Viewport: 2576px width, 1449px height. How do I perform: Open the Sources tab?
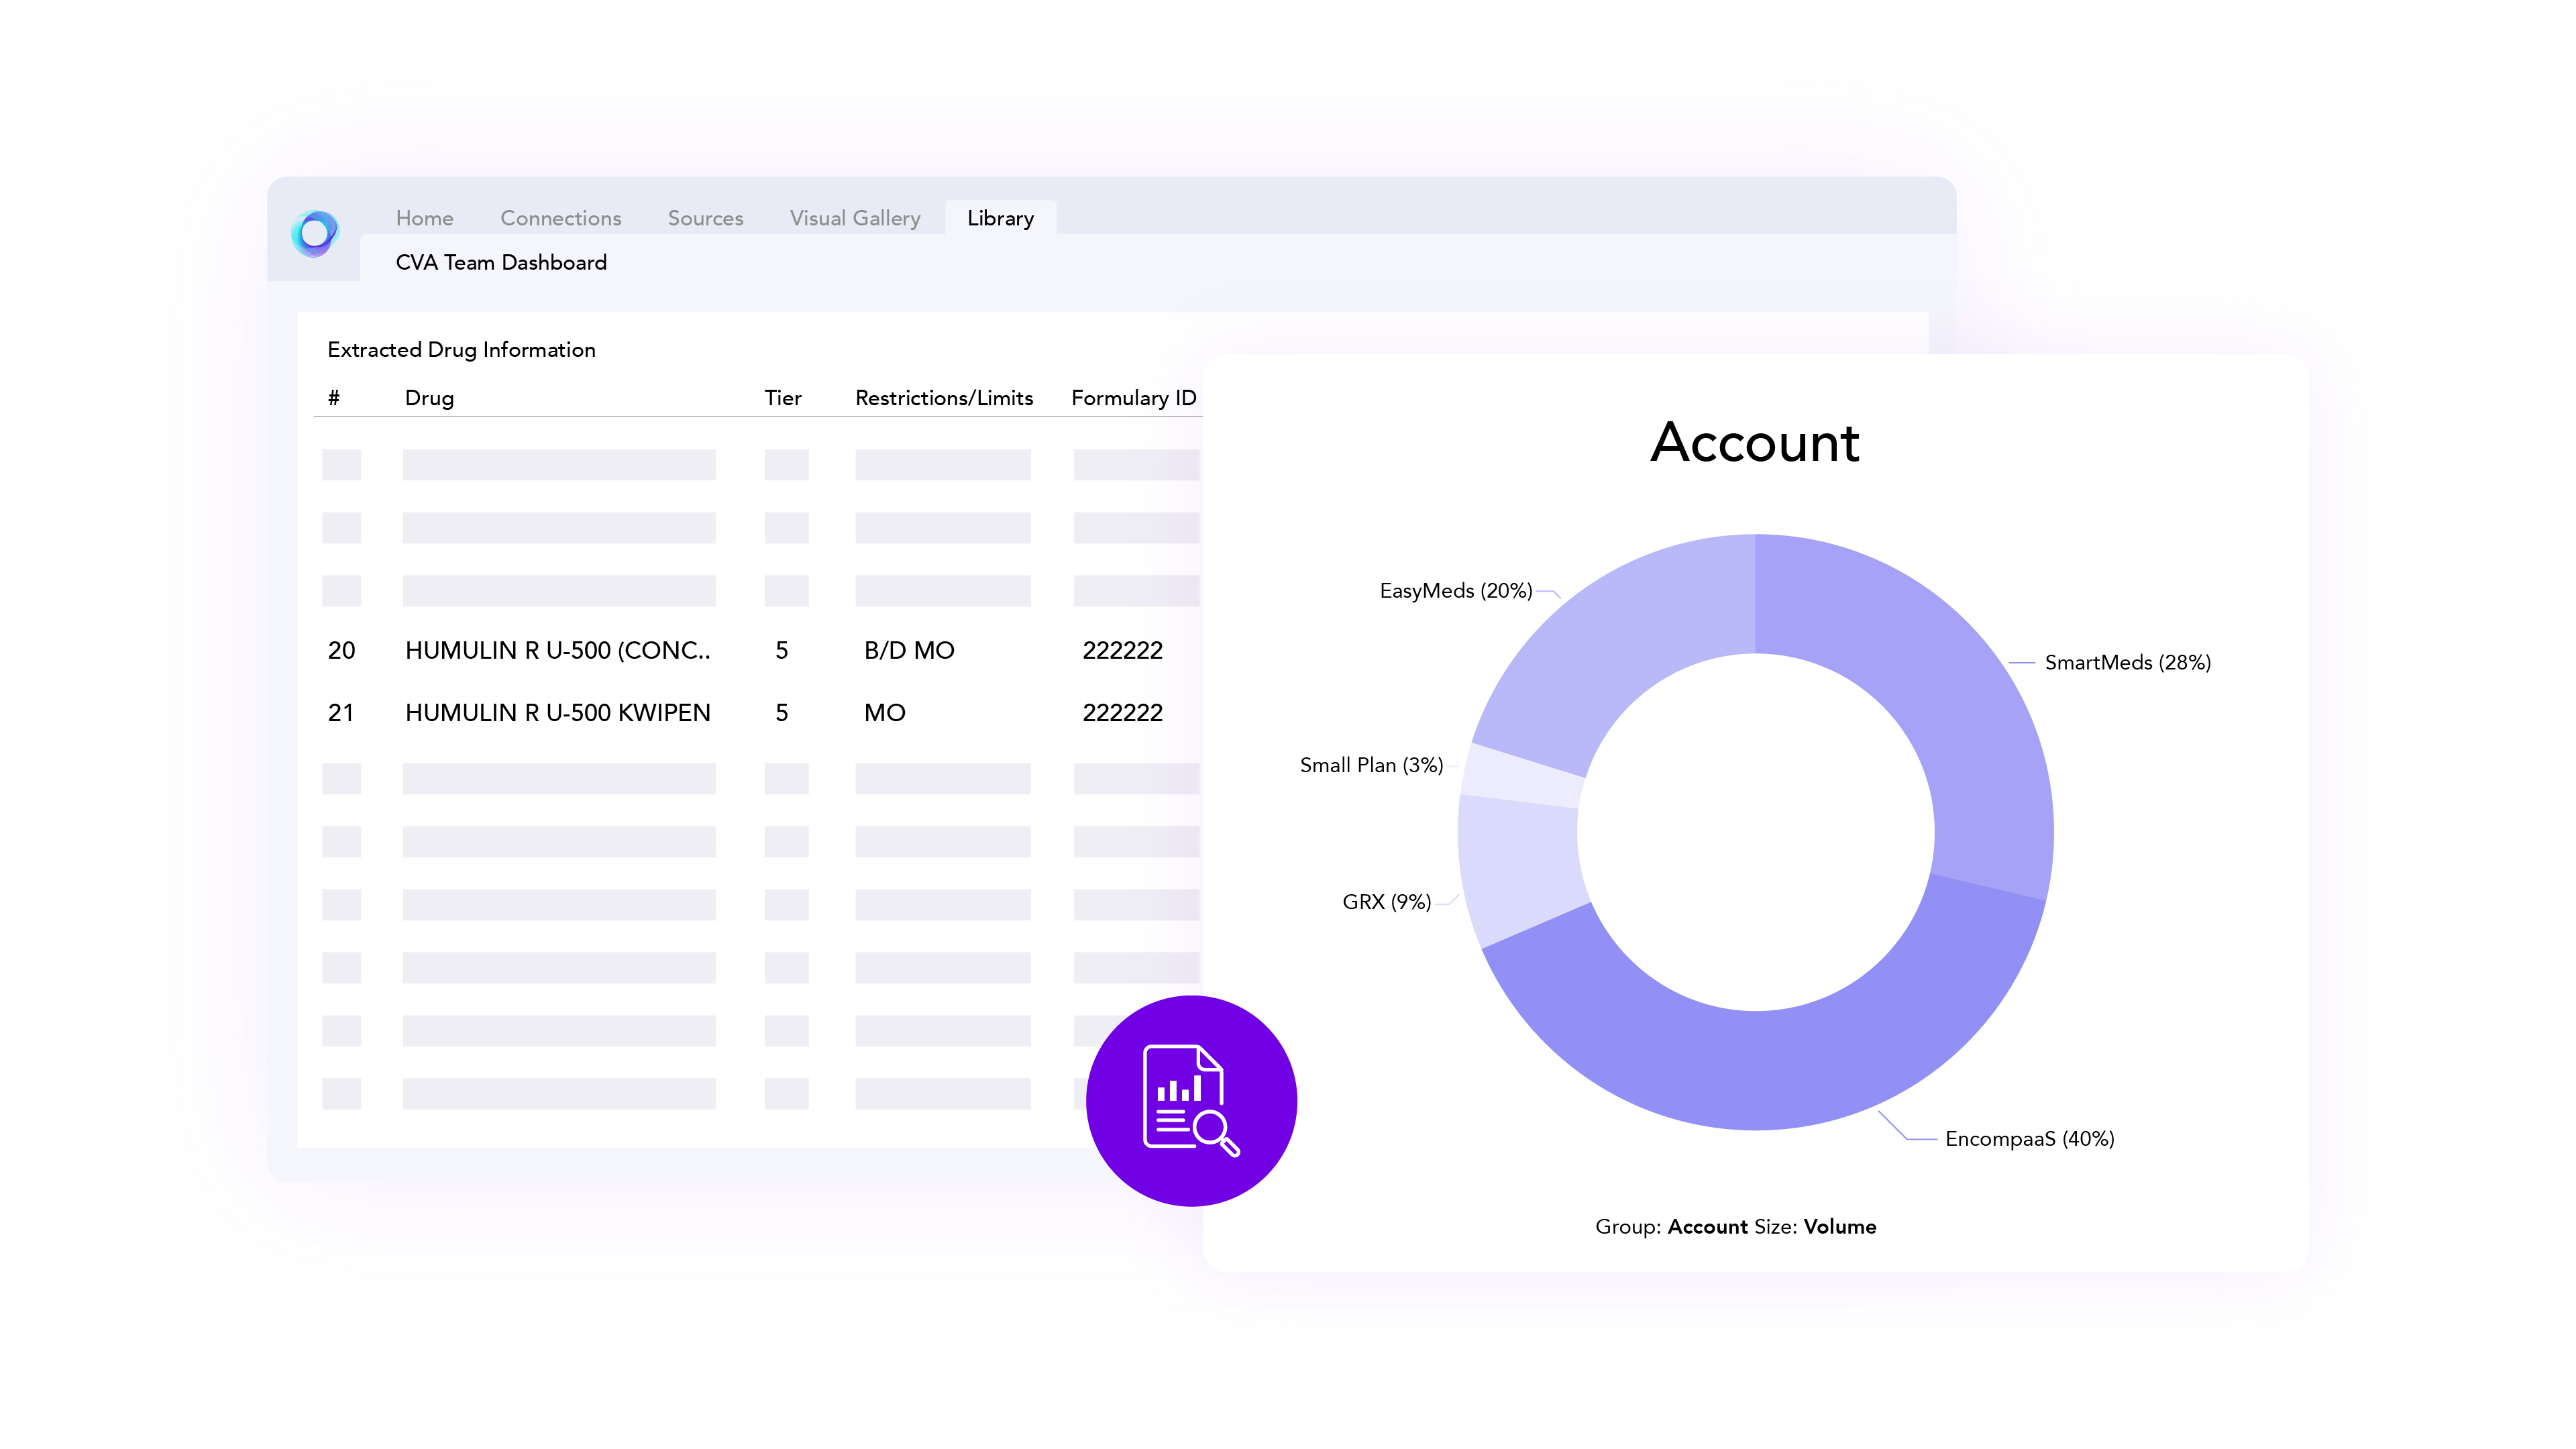point(705,218)
